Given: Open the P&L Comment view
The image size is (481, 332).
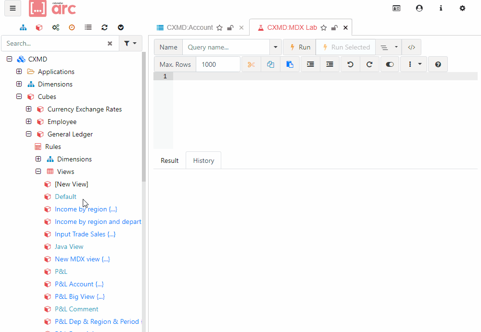Looking at the screenshot, I should [x=76, y=309].
